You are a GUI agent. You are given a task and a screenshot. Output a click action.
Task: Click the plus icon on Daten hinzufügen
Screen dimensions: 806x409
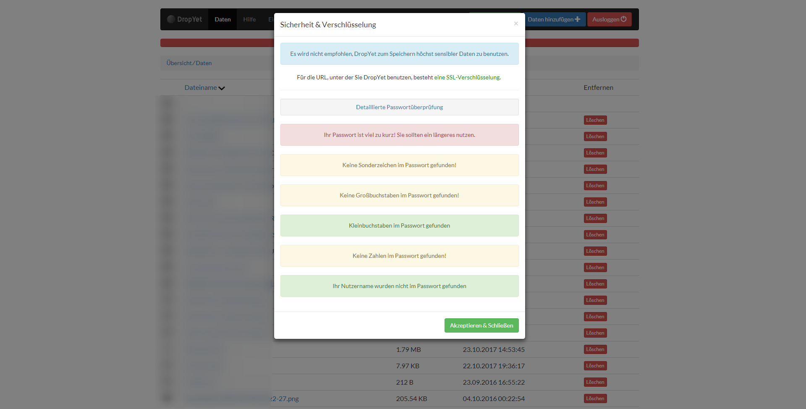click(578, 19)
